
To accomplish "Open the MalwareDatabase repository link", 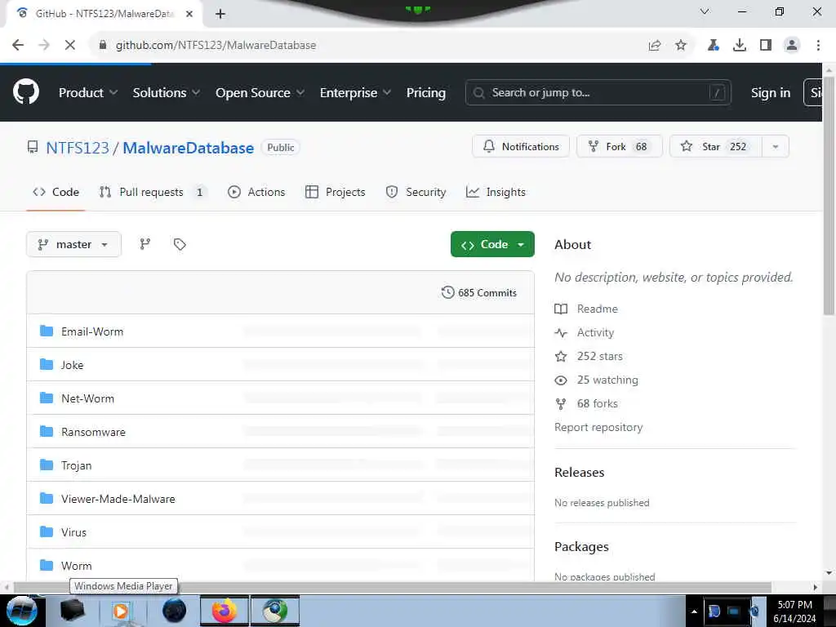I will point(189,148).
